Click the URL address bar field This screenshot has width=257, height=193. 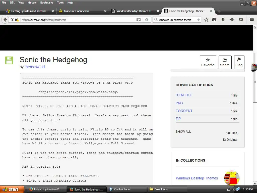78,20
